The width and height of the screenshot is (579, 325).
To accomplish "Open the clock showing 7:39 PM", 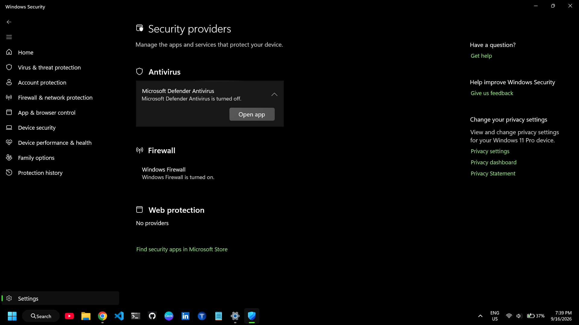I will tap(561, 316).
